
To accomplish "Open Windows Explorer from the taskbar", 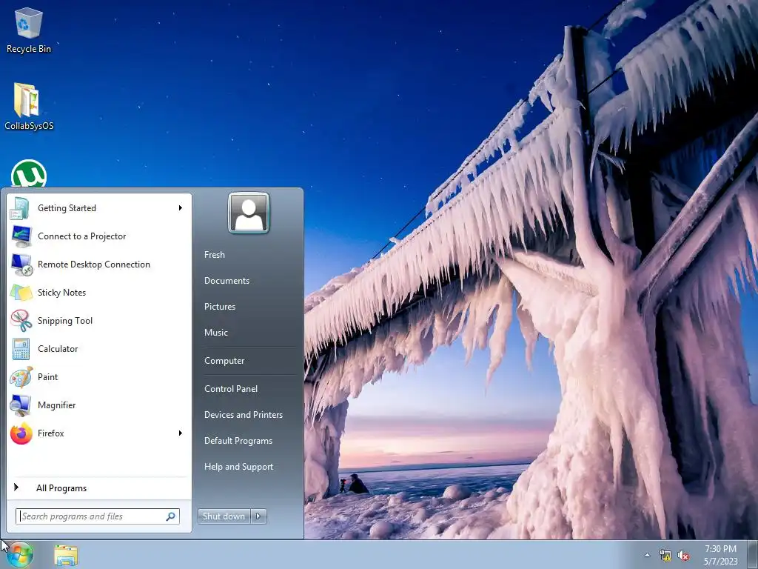I will [66, 555].
